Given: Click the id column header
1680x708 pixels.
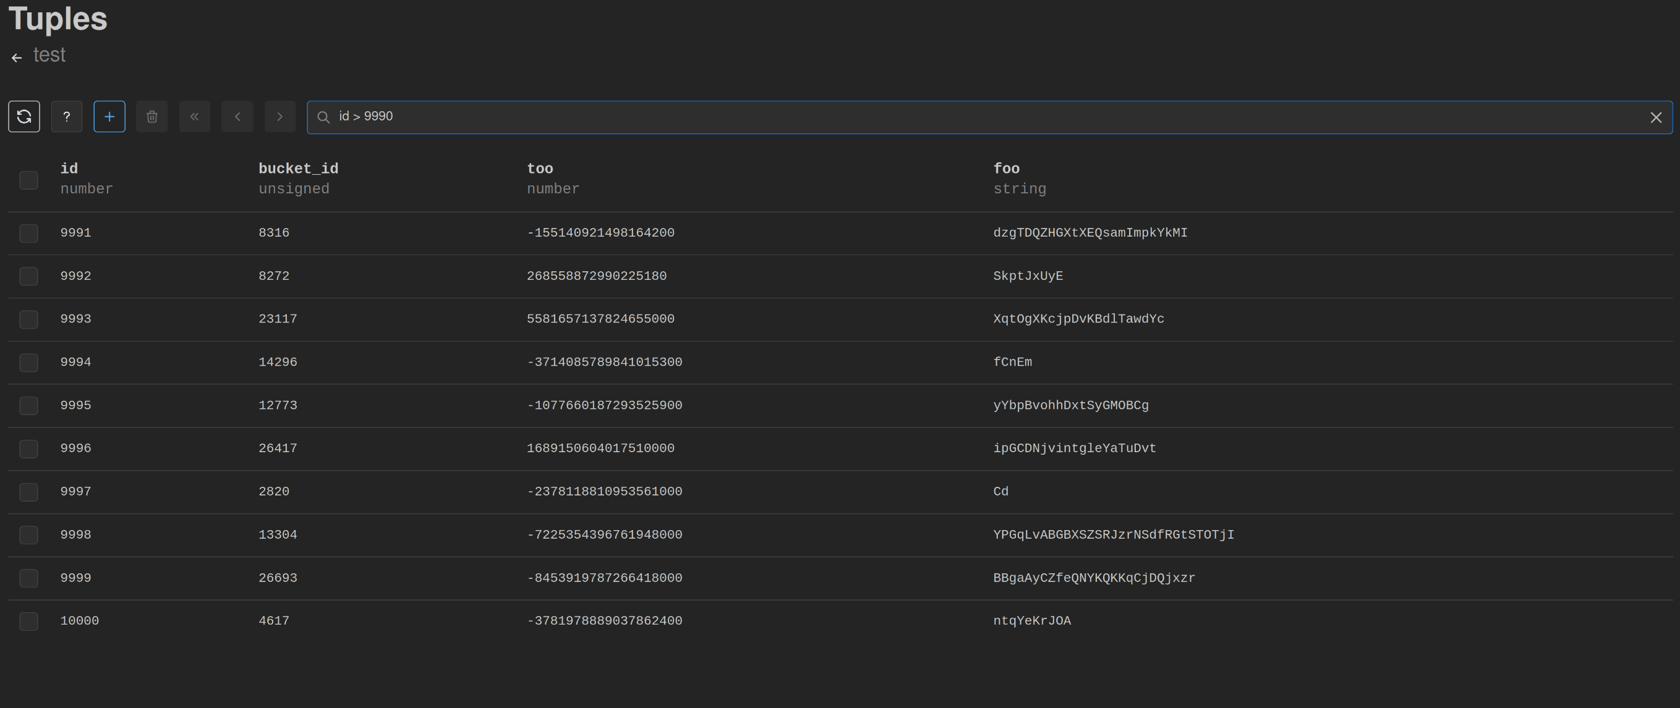Looking at the screenshot, I should click(x=69, y=169).
